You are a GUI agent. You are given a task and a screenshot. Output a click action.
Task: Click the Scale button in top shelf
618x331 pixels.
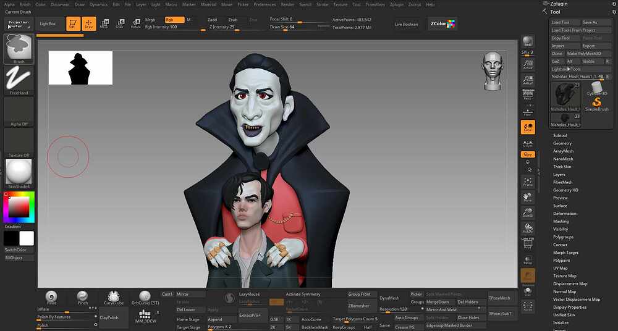(x=119, y=23)
